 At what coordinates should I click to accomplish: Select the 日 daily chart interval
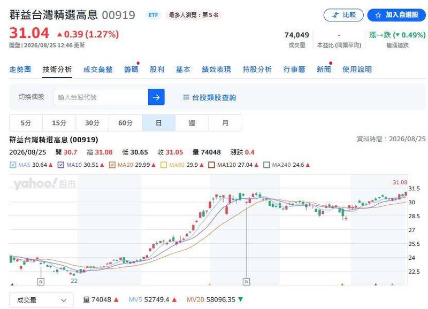click(x=158, y=123)
